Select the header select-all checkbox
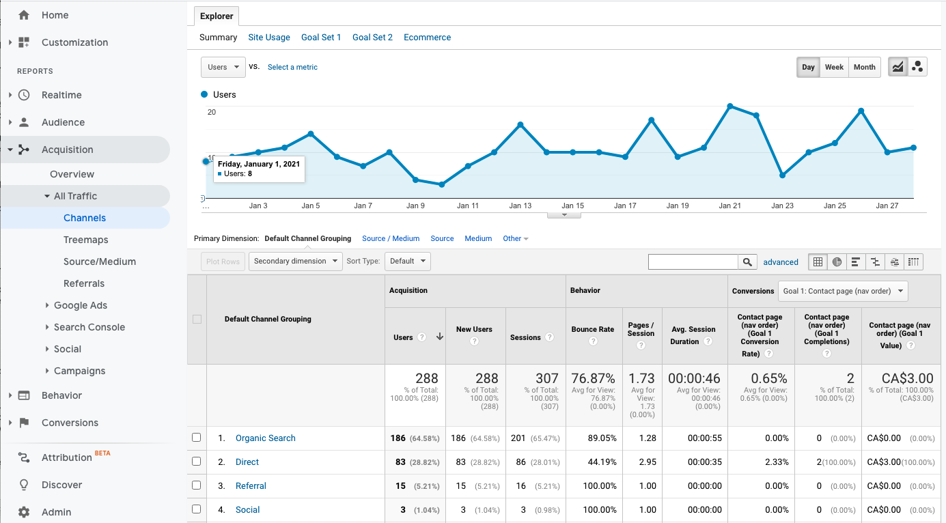 (197, 318)
